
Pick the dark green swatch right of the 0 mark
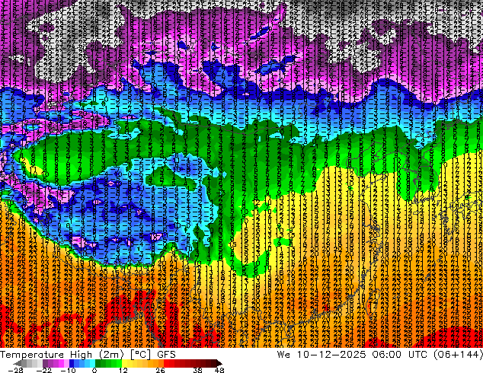pos(98,363)
